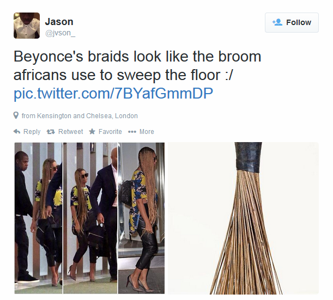Click the Favorite star icon
Image resolution: width=333 pixels, height=300 pixels.
(92, 132)
